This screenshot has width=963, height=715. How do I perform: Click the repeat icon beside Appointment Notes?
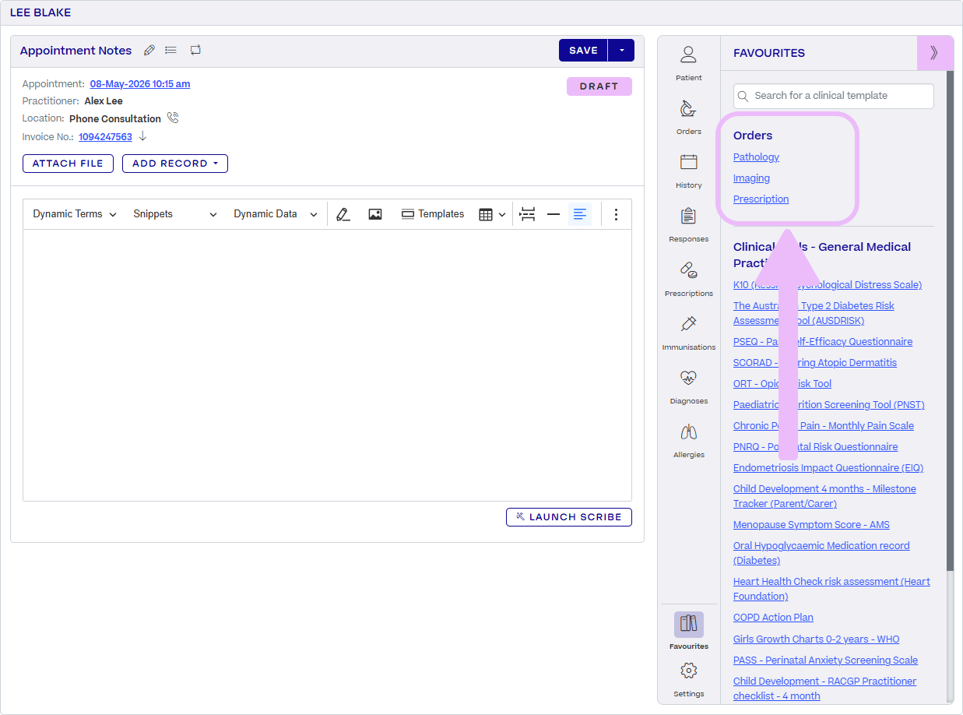pyautogui.click(x=195, y=50)
